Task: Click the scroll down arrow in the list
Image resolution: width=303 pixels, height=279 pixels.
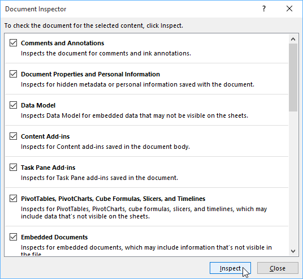Action: (293, 251)
